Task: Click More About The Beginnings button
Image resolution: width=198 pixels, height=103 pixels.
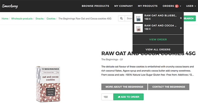Action: tap(124, 87)
